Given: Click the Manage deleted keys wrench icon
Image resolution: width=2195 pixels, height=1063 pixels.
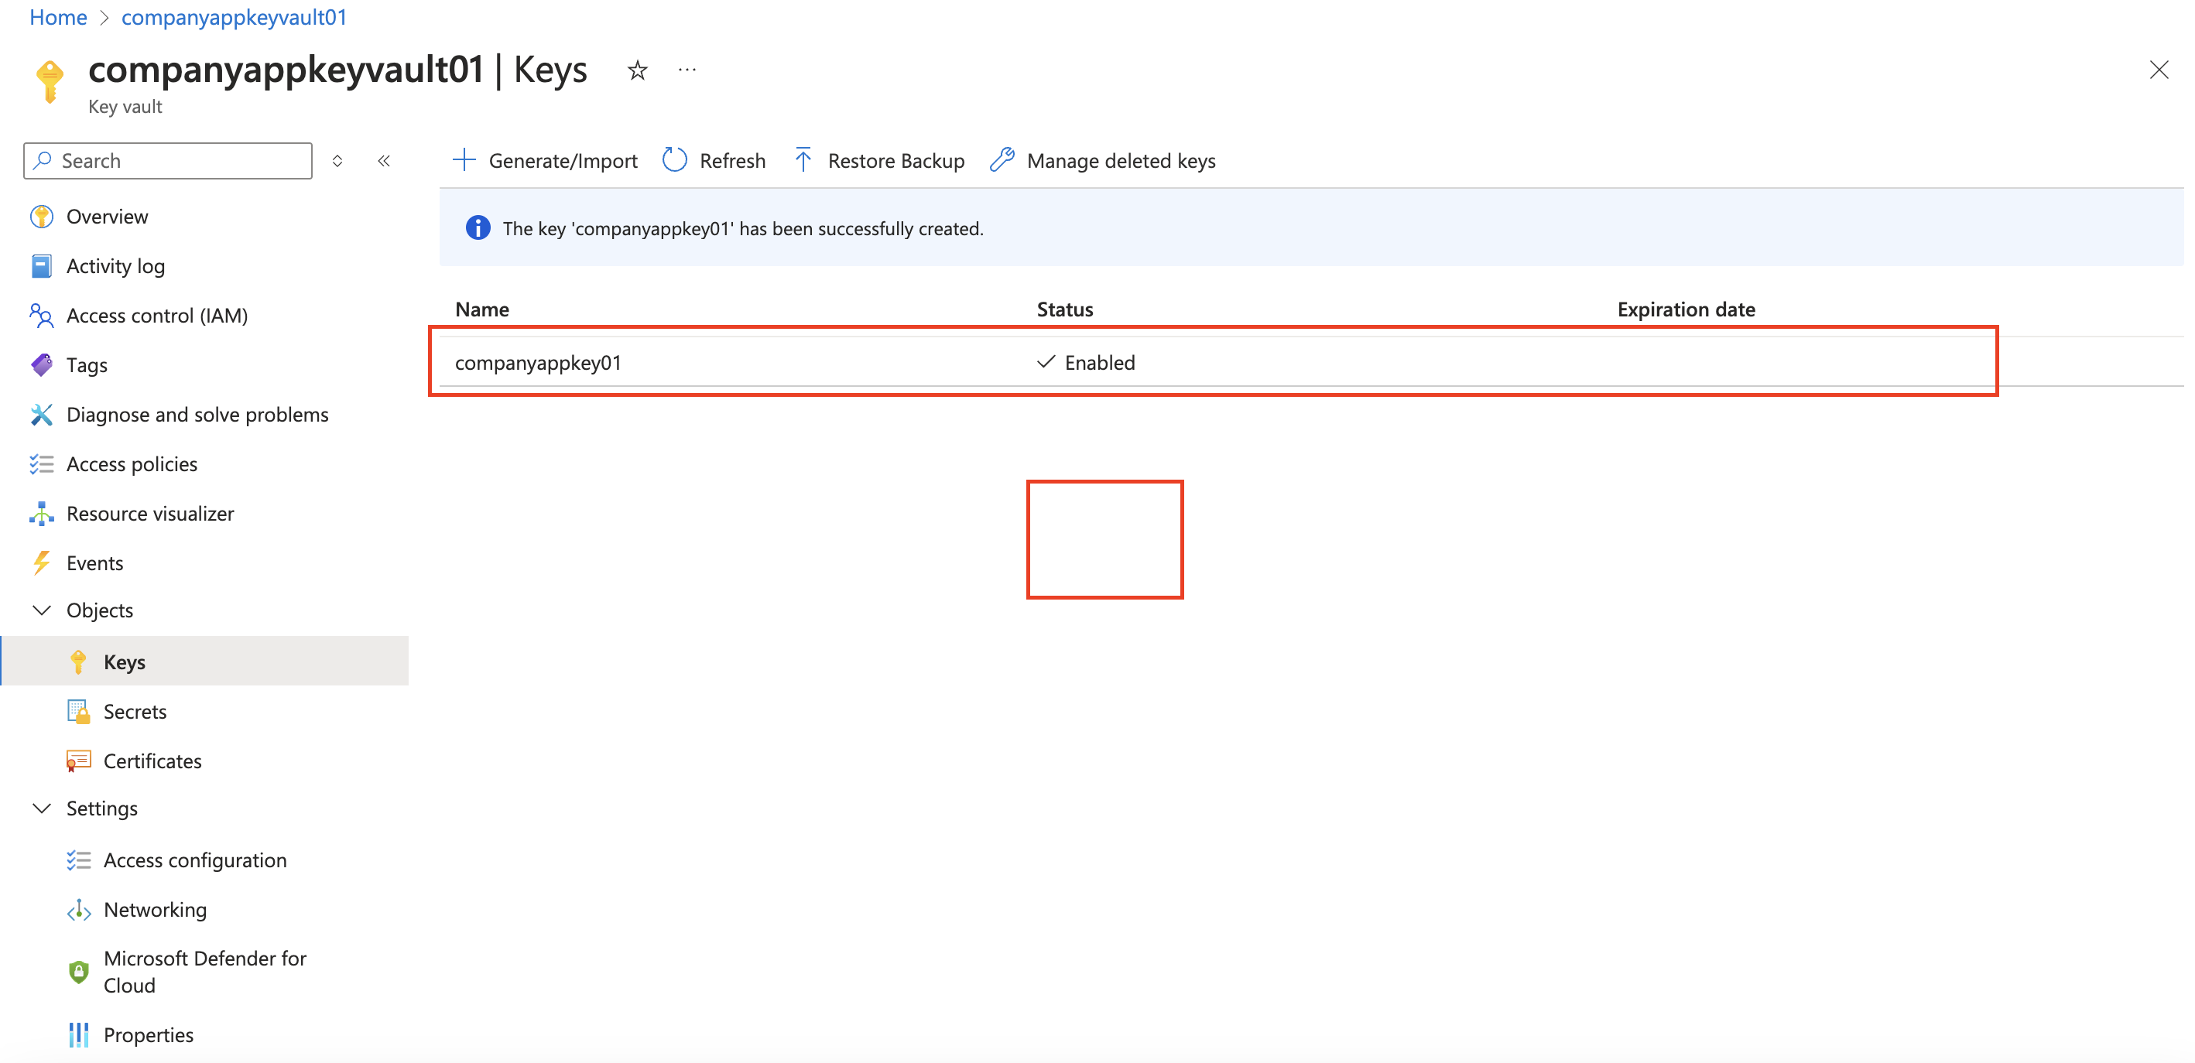Looking at the screenshot, I should [x=1002, y=160].
